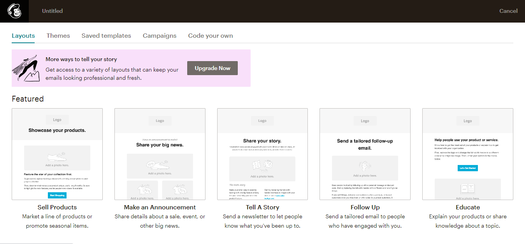525x244 pixels.
Task: Choose the Sell Products layout thumbnail
Action: (57, 154)
